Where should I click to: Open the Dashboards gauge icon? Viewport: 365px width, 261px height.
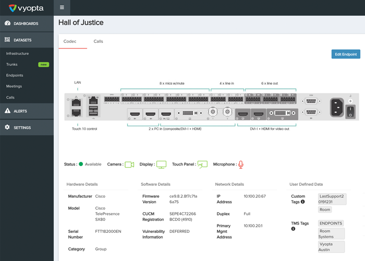8,23
